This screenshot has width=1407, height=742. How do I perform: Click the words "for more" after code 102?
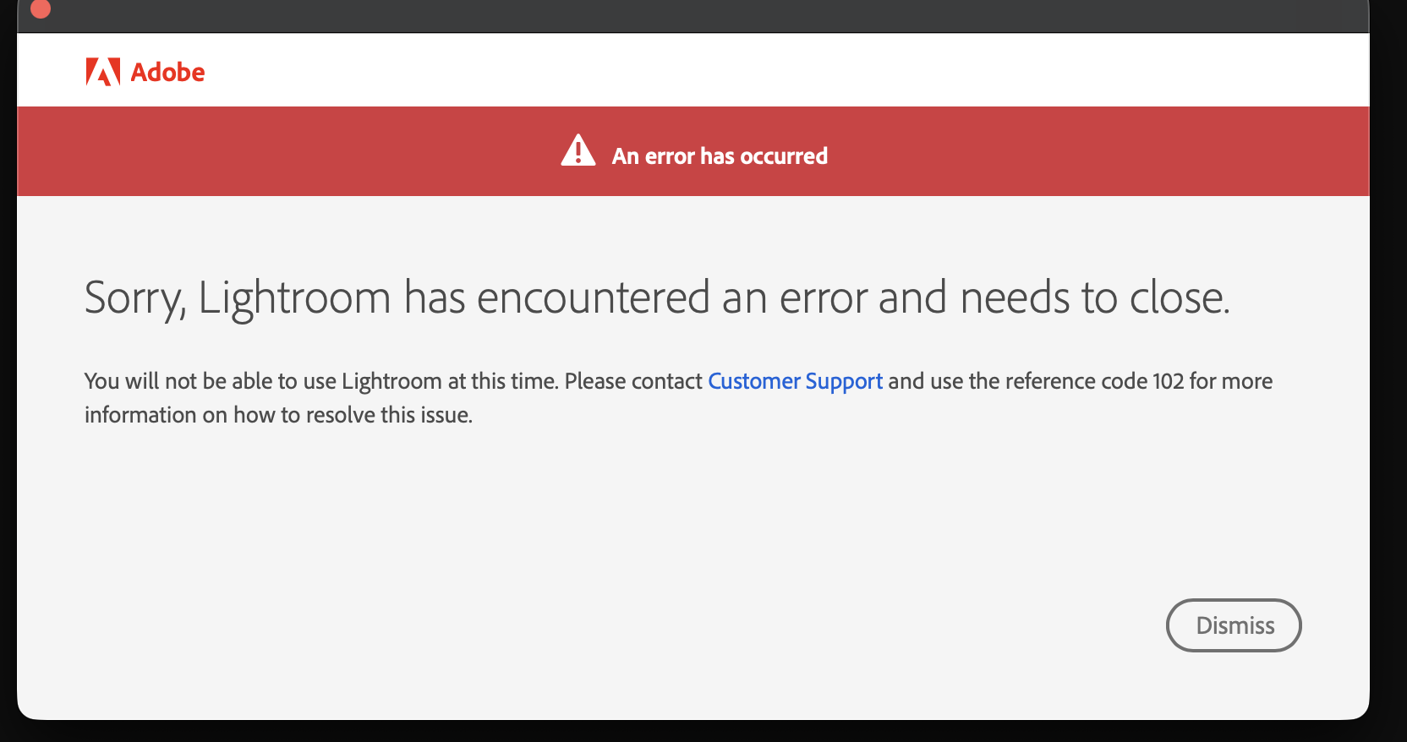1230,381
